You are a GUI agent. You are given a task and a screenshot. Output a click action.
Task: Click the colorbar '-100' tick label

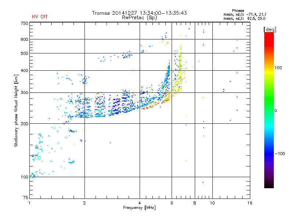click(x=280, y=154)
